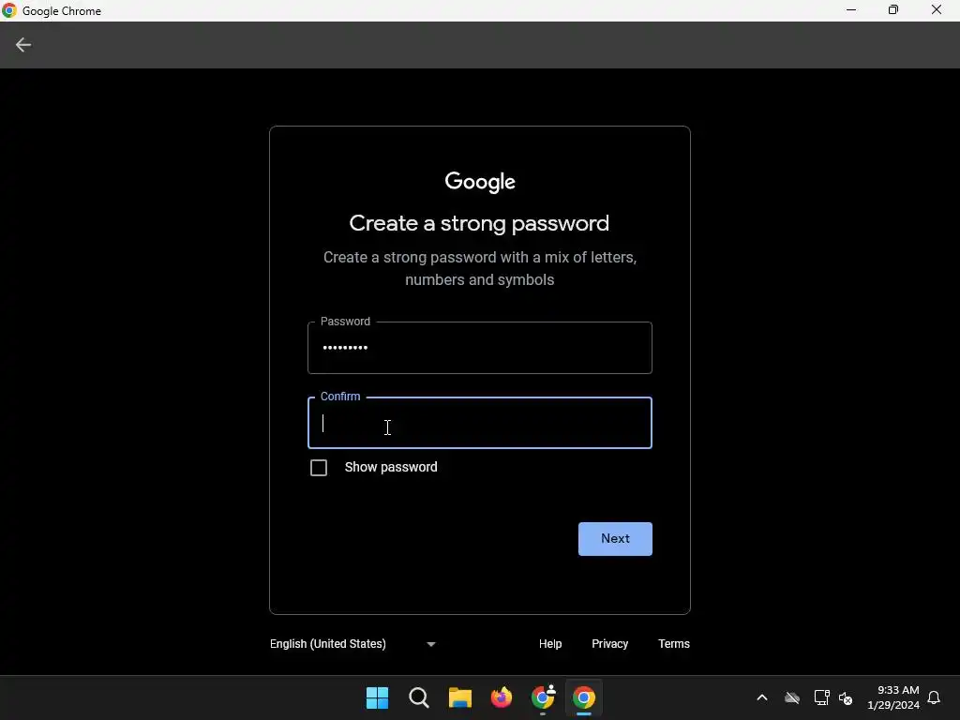Open the English (United States) language dropdown
The image size is (960, 720).
[352, 644]
